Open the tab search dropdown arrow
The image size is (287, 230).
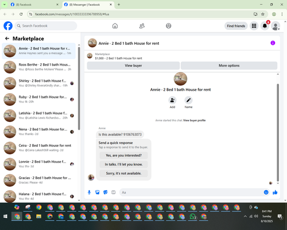click(x=5, y=5)
